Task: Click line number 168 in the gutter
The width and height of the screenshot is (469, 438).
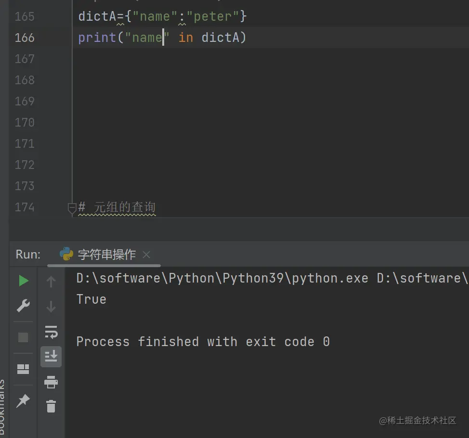Action: (25, 80)
